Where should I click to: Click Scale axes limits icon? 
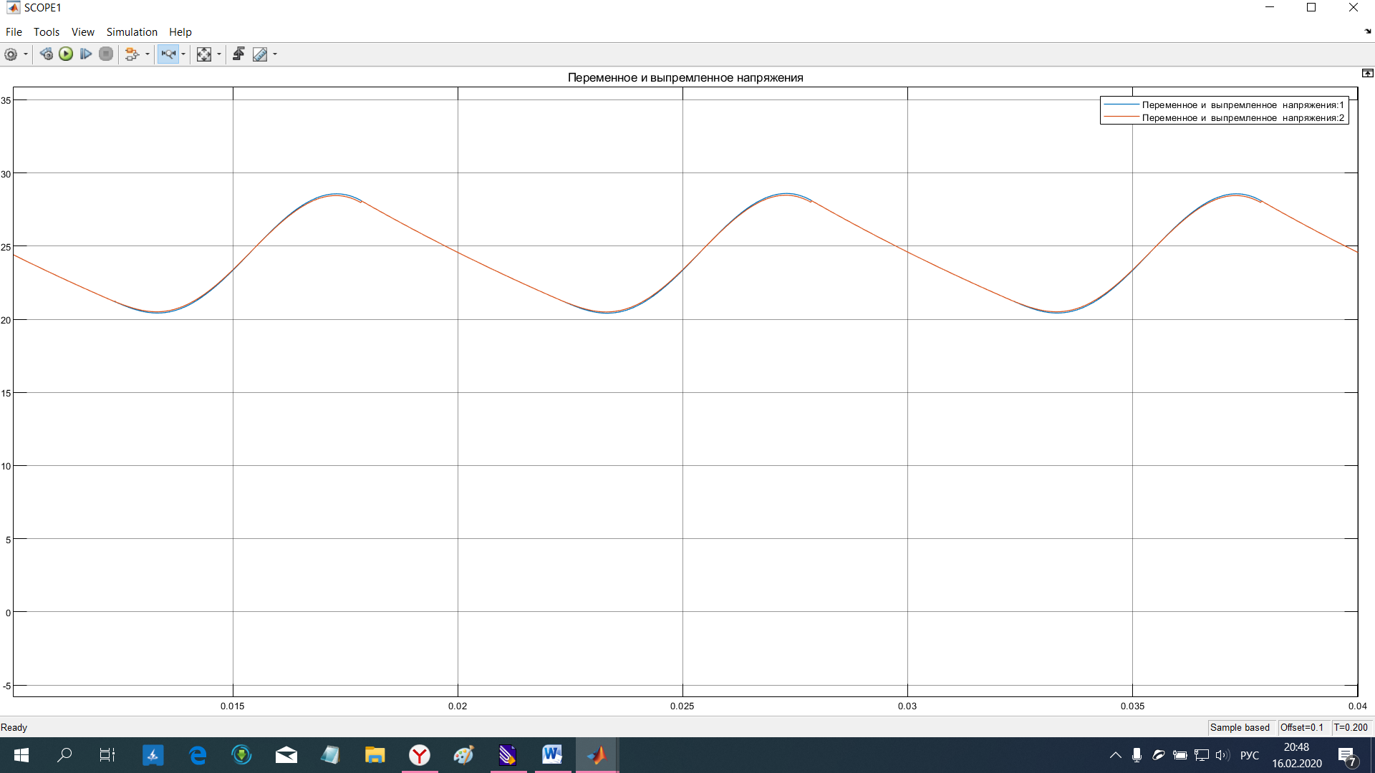point(204,54)
